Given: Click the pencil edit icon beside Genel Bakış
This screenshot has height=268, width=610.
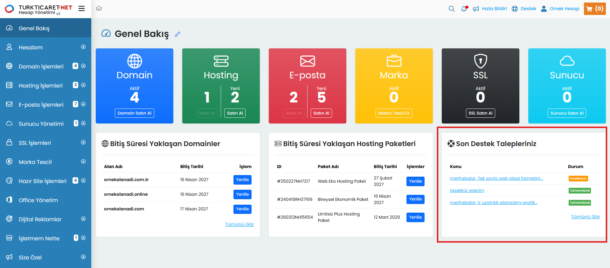Looking at the screenshot, I should 177,34.
